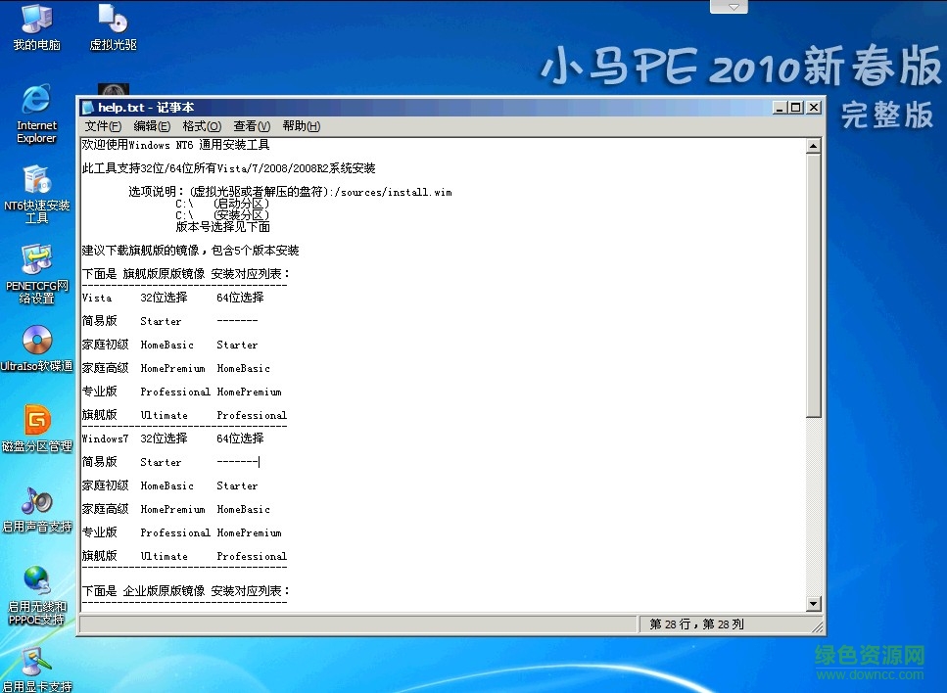Click the scrollbar down arrow

(814, 603)
